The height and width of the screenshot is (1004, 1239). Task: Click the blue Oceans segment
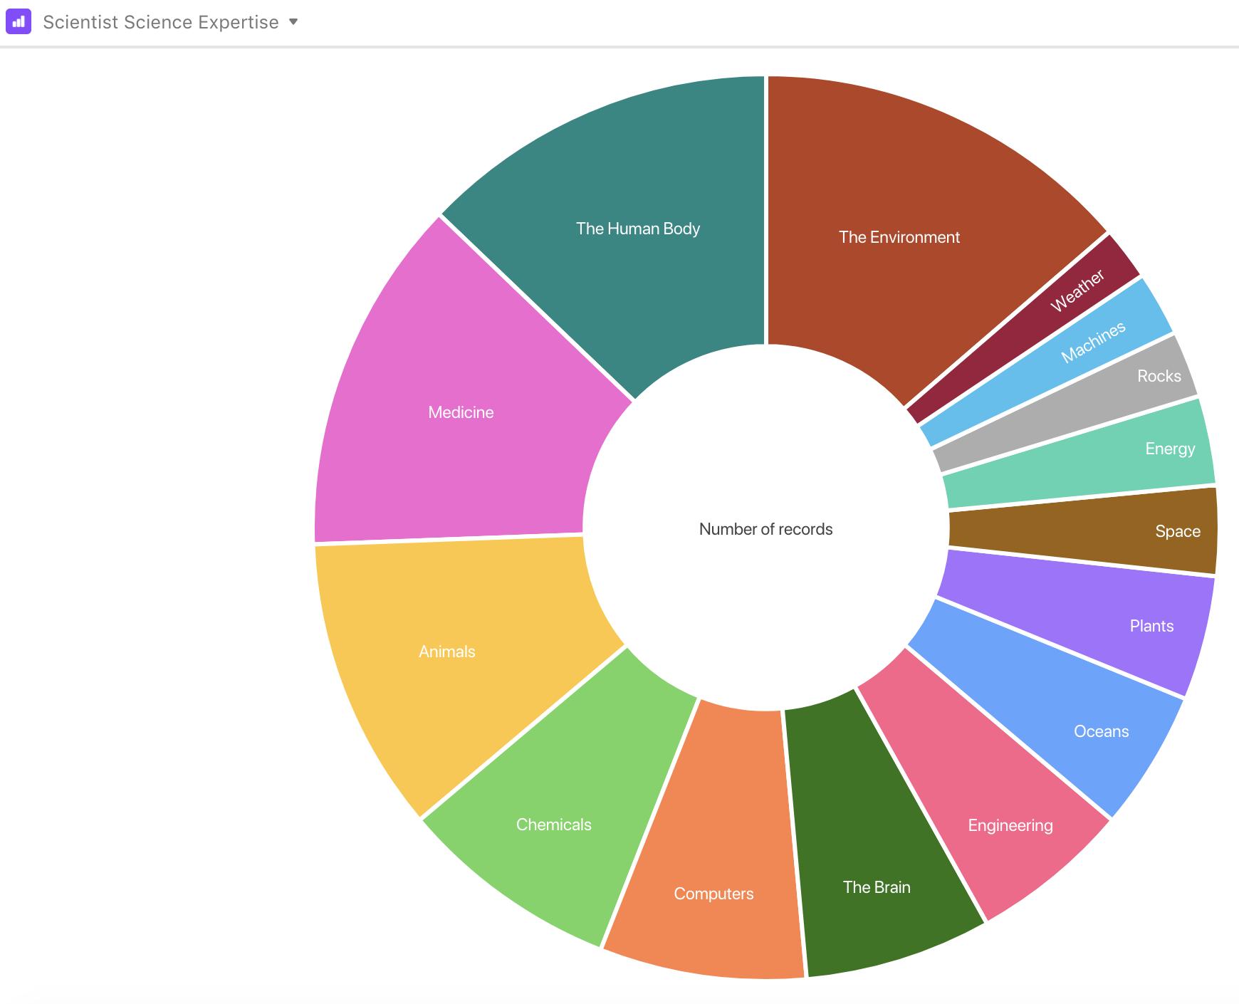click(x=1100, y=731)
